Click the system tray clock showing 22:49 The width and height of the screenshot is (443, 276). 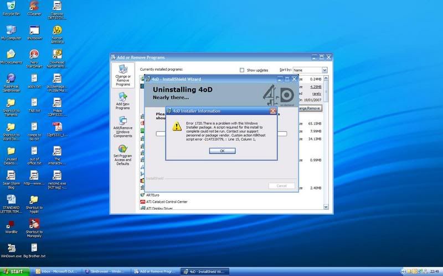pyautogui.click(x=435, y=272)
